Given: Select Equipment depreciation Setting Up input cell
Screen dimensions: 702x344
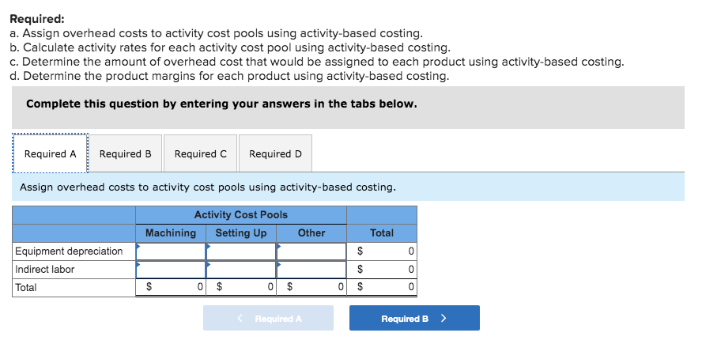Looking at the screenshot, I should pos(241,251).
